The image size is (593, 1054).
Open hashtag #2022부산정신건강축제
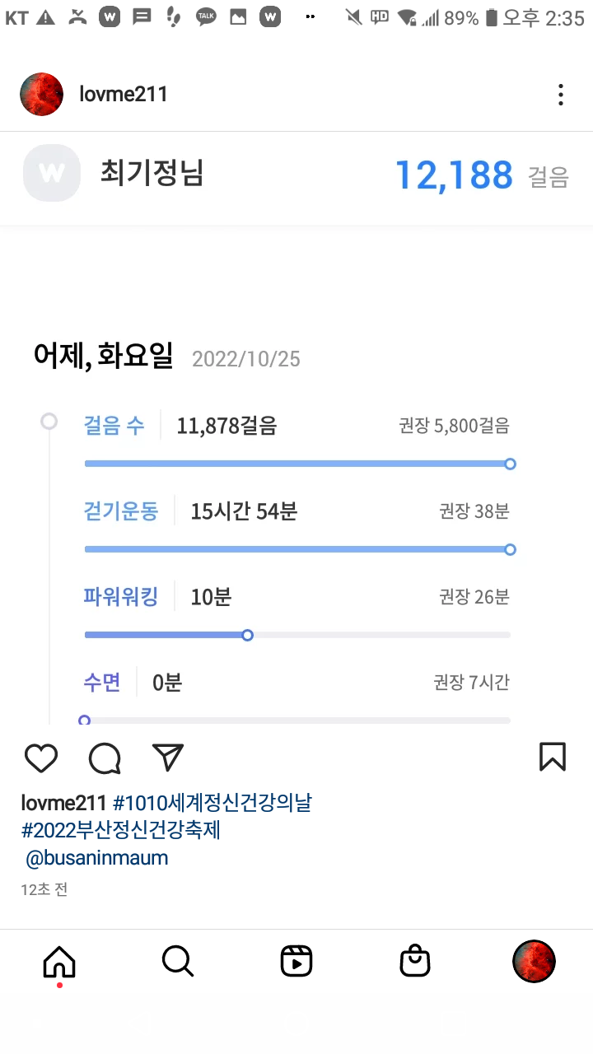pos(121,830)
